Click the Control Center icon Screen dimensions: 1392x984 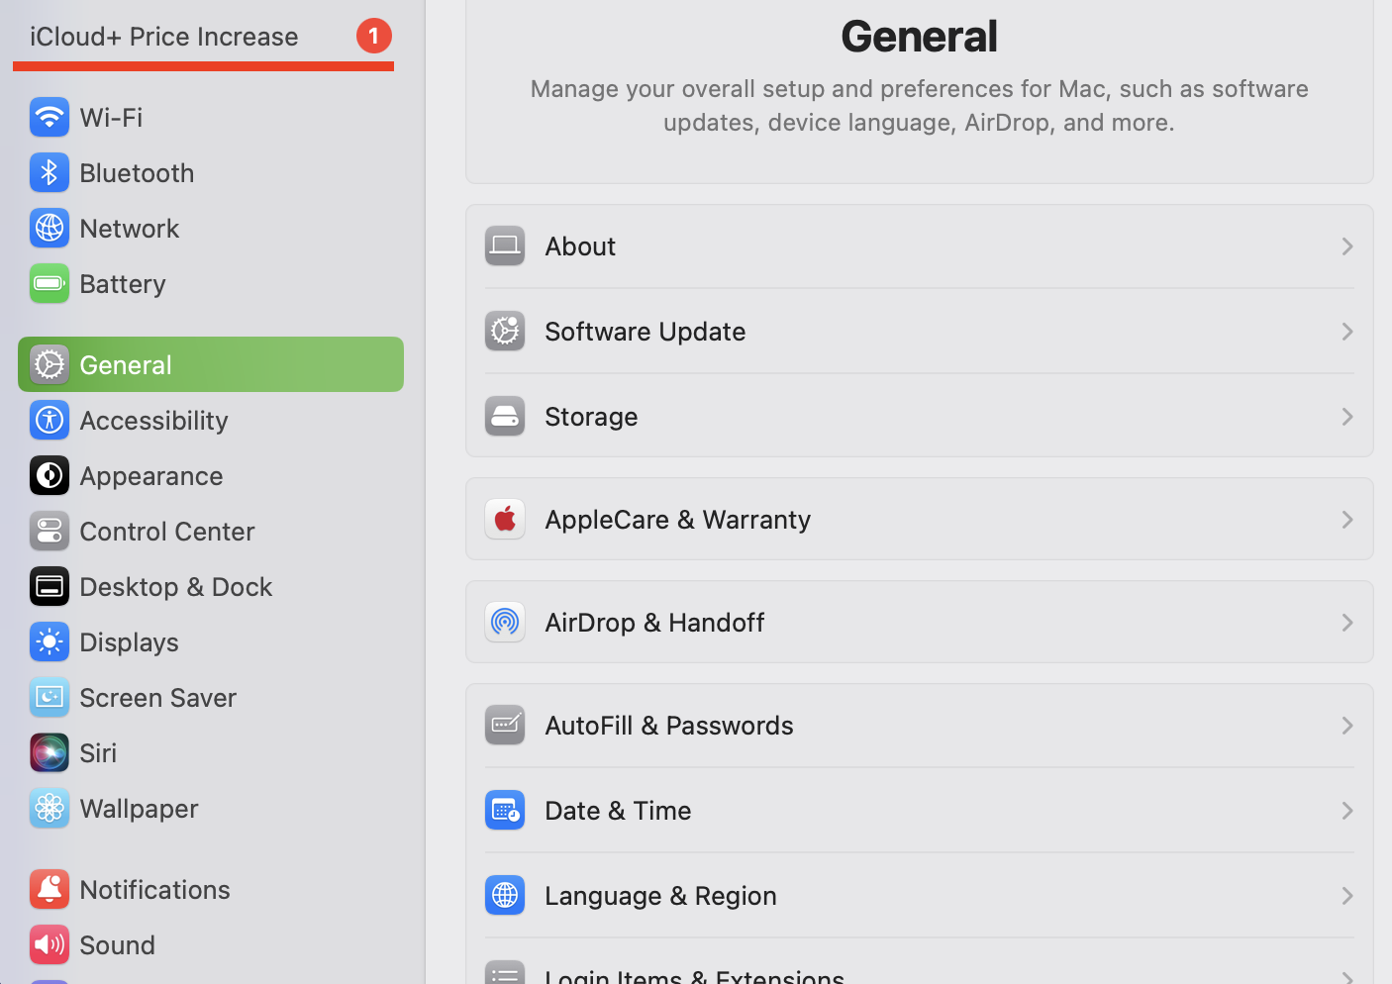50,531
